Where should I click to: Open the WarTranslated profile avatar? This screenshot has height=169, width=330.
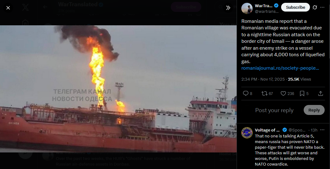[247, 8]
